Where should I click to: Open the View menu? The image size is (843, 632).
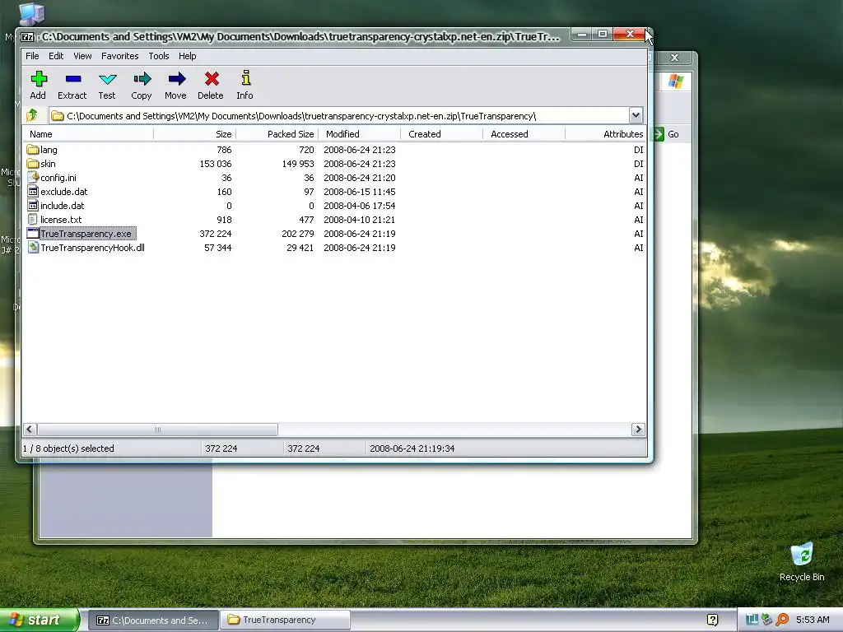[x=82, y=56]
